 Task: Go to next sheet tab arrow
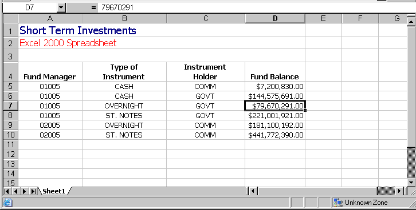click(x=25, y=191)
